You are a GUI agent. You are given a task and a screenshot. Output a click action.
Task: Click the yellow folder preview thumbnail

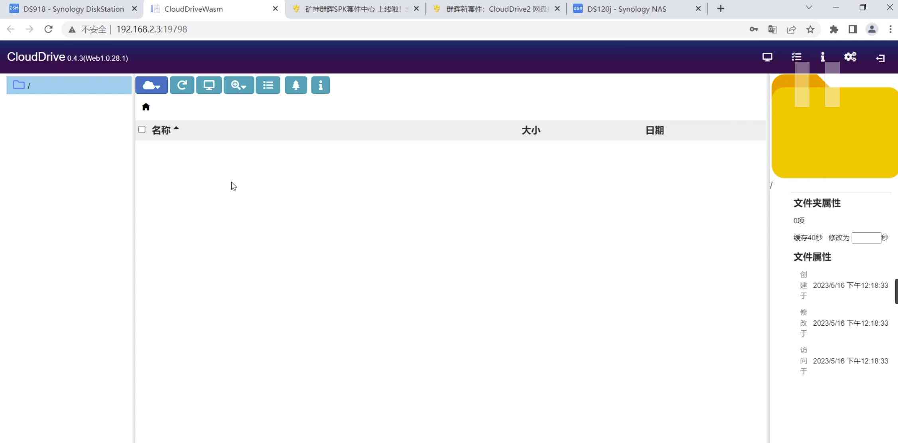tap(835, 126)
